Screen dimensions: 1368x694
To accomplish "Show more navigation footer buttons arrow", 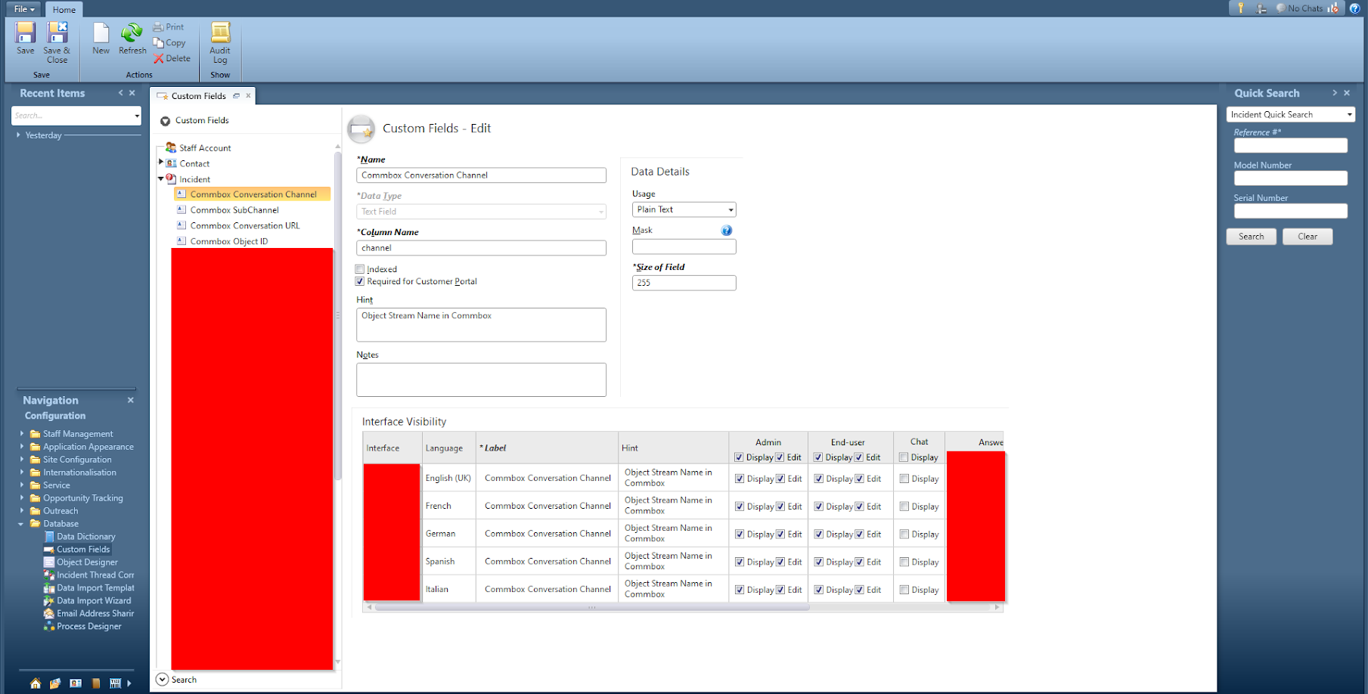I will pos(129,683).
